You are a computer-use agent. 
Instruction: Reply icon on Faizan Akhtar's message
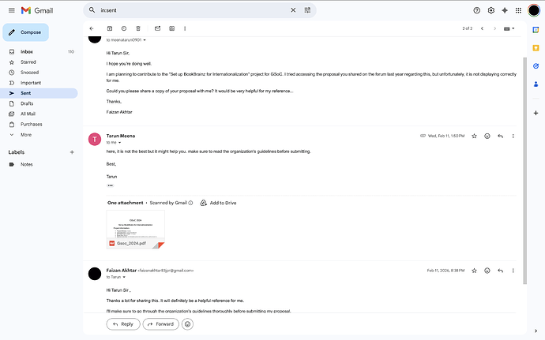[x=500, y=271]
